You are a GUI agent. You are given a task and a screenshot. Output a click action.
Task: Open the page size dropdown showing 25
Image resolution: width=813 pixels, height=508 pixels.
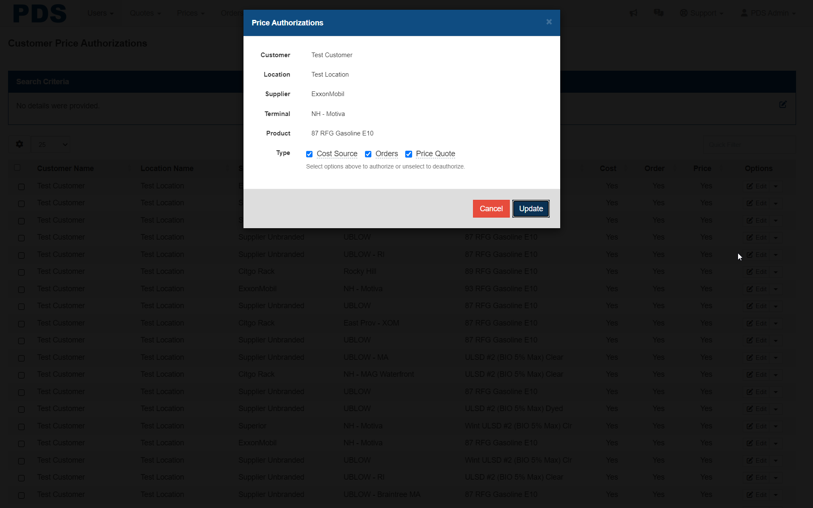[x=51, y=144]
